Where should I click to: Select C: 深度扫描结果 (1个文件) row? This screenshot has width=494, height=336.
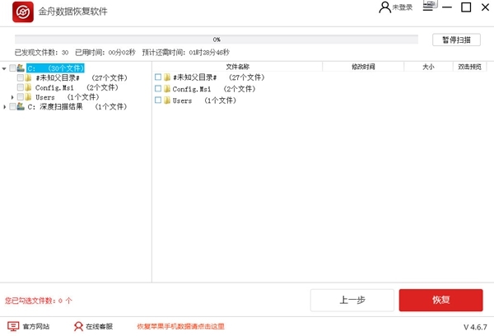[77, 106]
